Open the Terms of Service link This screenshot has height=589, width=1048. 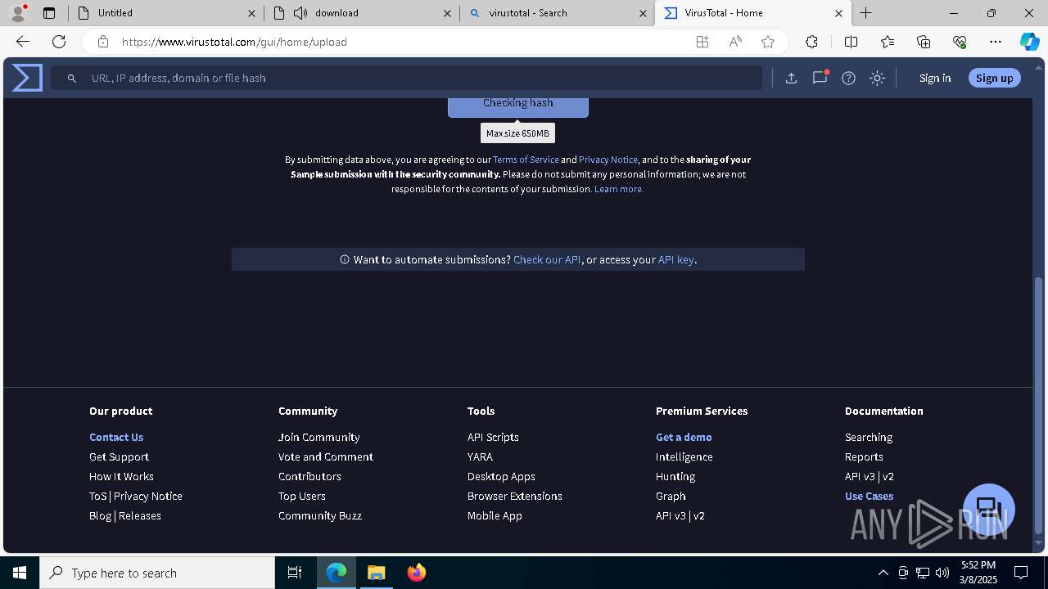(x=526, y=160)
